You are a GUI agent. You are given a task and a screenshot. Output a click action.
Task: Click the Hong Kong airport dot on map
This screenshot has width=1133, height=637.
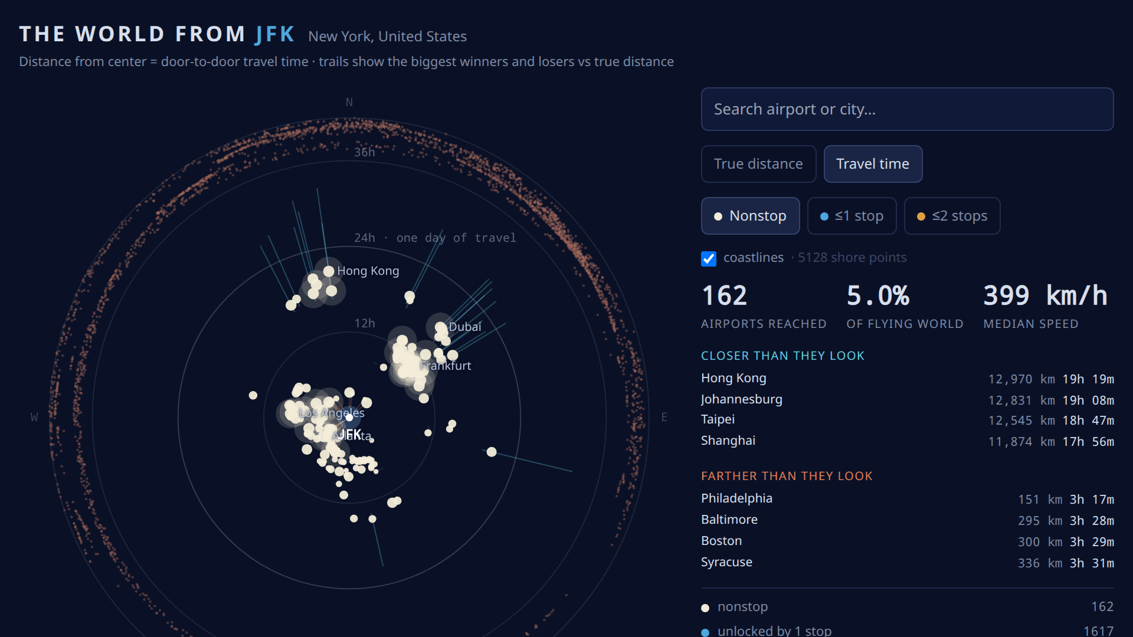(329, 271)
